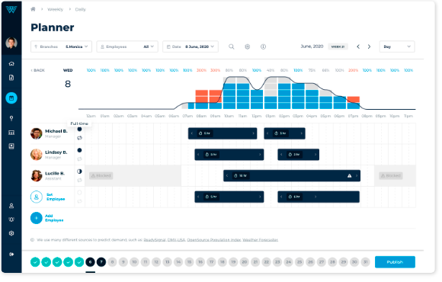Open the user account sidebar icon
This screenshot has width=442, height=282.
[x=11, y=206]
